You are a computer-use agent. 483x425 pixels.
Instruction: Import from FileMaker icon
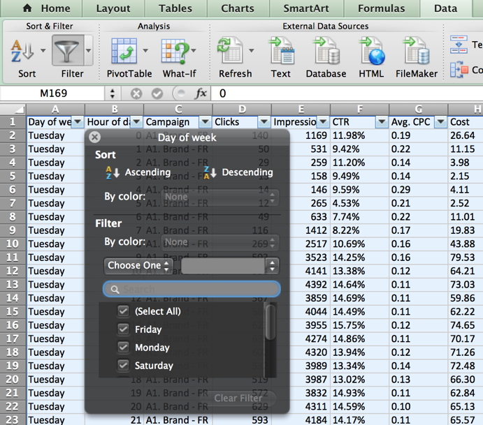(x=416, y=52)
